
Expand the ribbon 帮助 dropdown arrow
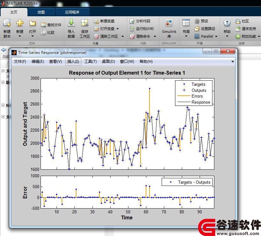(x=227, y=36)
